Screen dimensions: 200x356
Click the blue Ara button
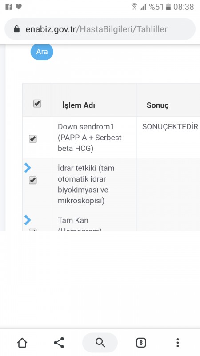pyautogui.click(x=42, y=52)
